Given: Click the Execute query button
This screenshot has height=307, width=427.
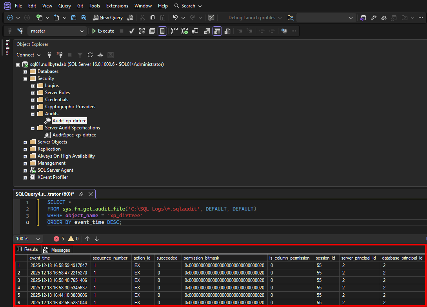Looking at the screenshot, I should [103, 31].
